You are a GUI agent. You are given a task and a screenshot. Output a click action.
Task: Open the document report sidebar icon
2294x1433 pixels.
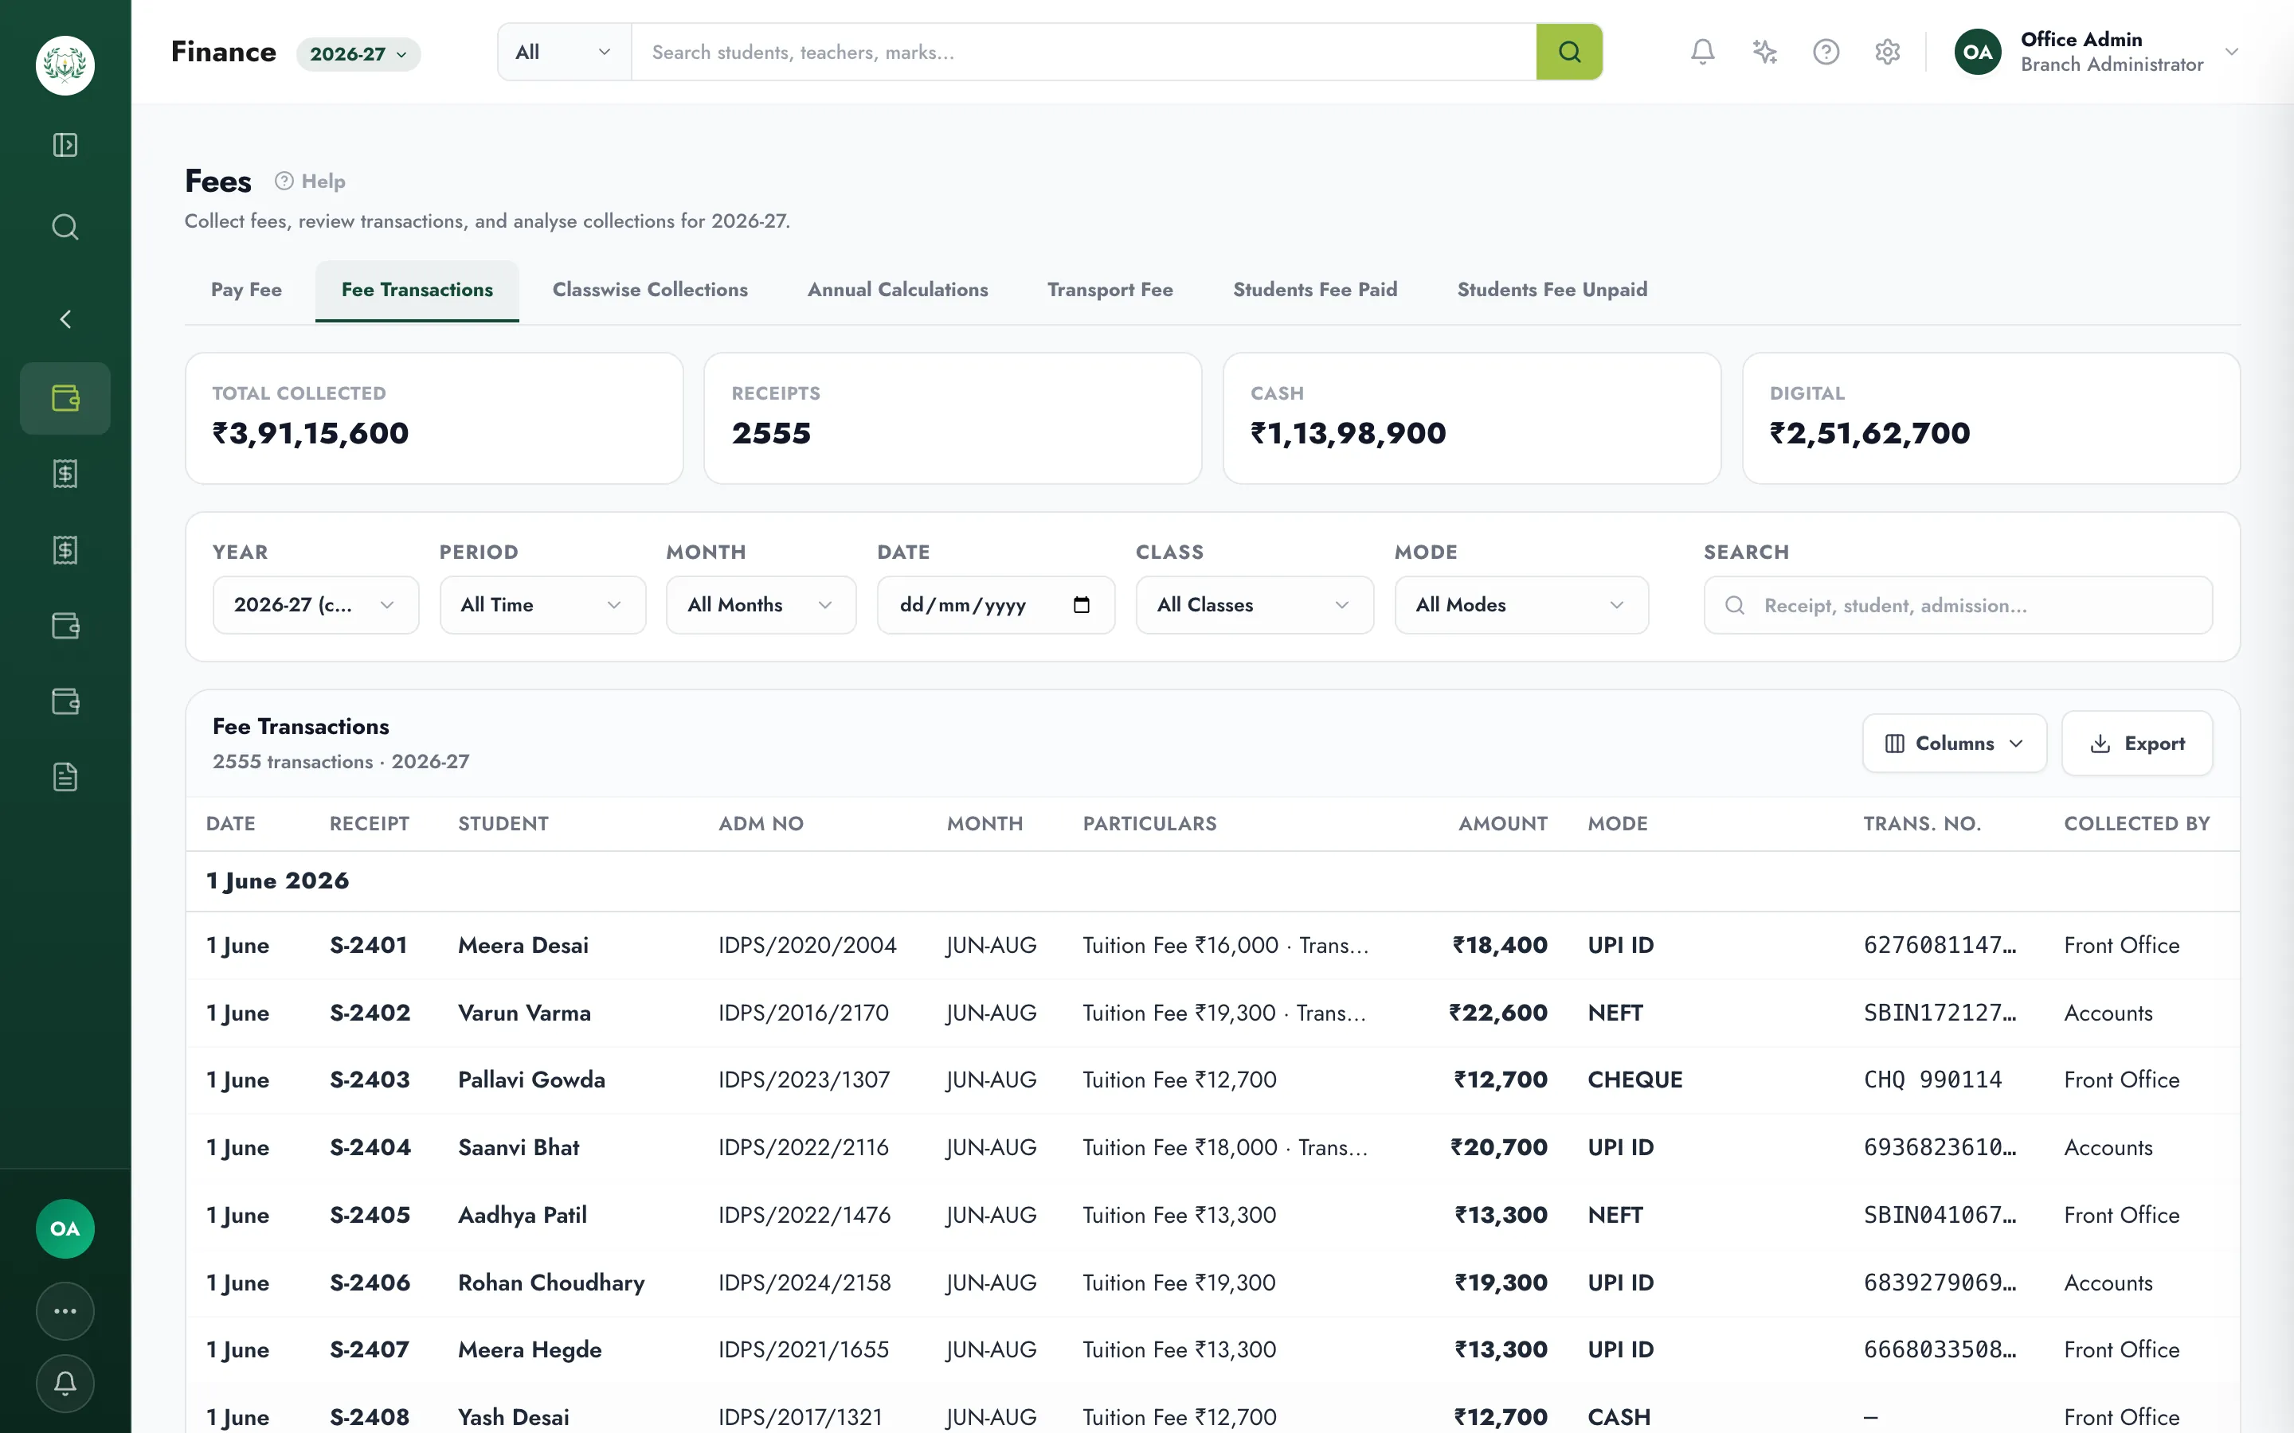[x=65, y=777]
